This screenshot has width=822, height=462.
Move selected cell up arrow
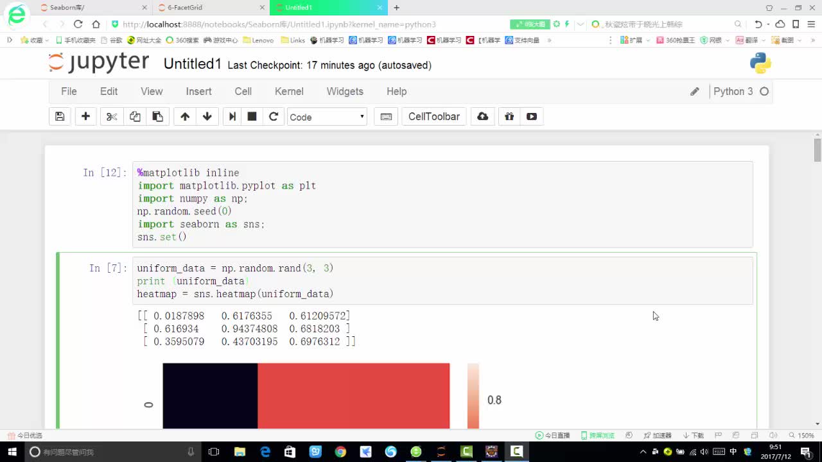(185, 117)
